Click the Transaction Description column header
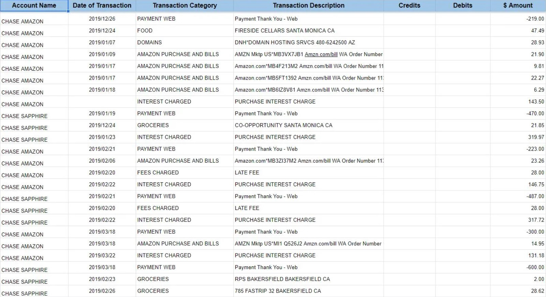546x297 pixels. pos(308,5)
